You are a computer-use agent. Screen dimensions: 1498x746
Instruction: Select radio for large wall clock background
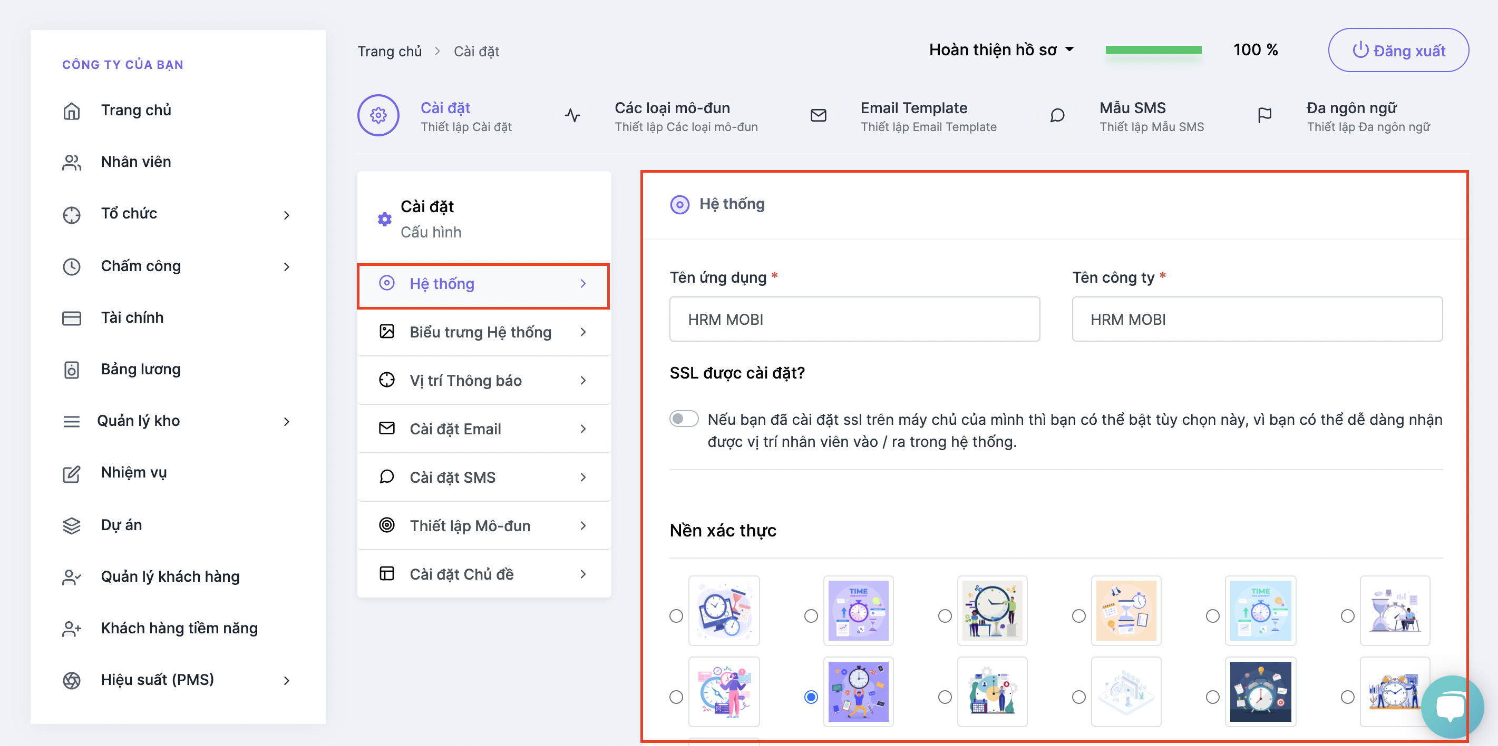(945, 616)
